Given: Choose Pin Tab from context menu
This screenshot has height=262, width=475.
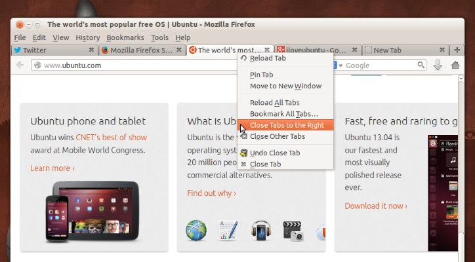Looking at the screenshot, I should [261, 75].
